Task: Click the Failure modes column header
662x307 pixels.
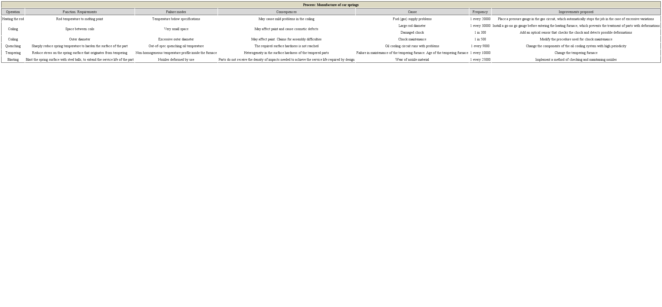Action: 176,12
